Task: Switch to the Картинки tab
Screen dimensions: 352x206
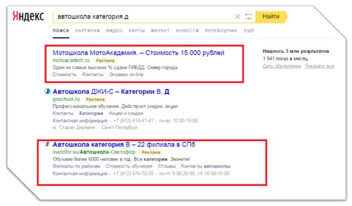Action: coord(87,30)
